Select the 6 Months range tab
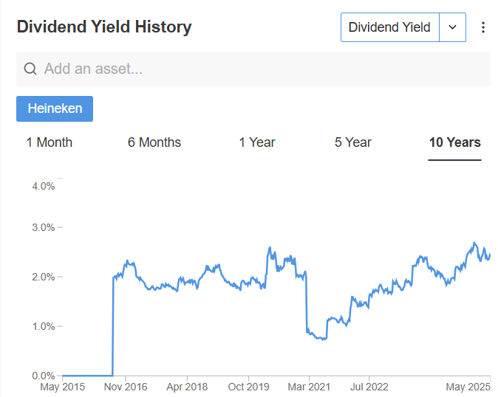Image resolution: width=498 pixels, height=397 pixels. [x=154, y=142]
